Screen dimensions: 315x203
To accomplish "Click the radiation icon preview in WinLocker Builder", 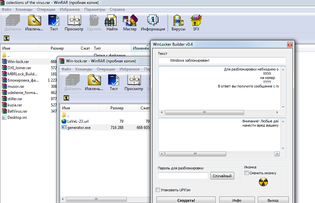I will click(263, 182).
